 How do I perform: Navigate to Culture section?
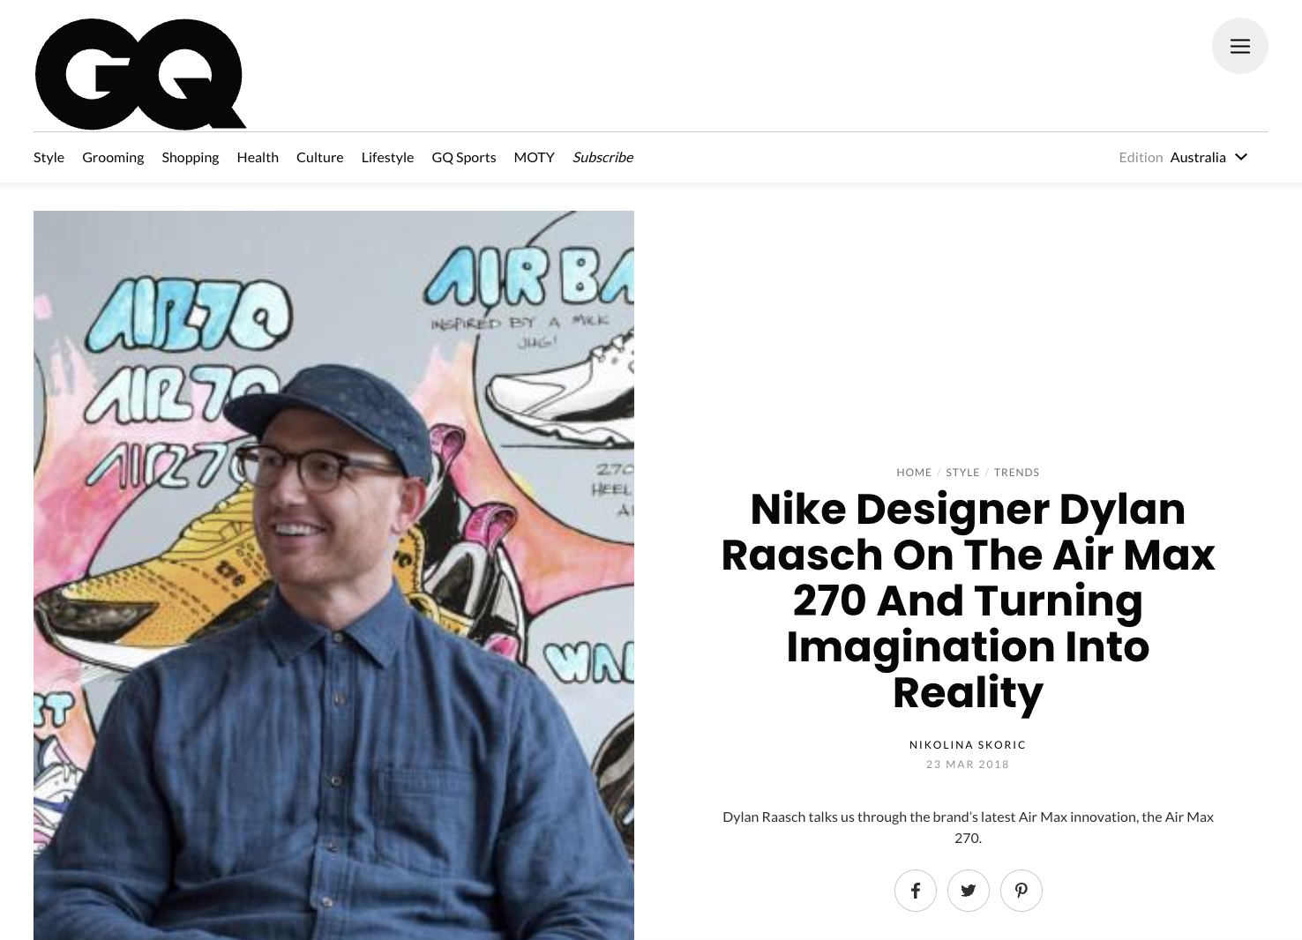319,157
